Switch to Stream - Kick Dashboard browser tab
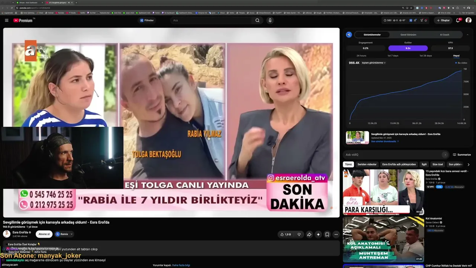 (29, 3)
